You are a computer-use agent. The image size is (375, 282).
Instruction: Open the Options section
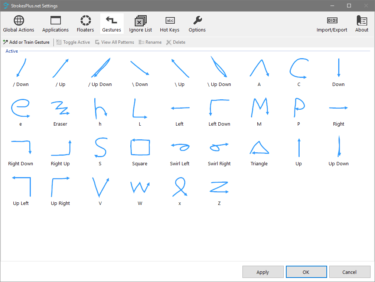(197, 24)
